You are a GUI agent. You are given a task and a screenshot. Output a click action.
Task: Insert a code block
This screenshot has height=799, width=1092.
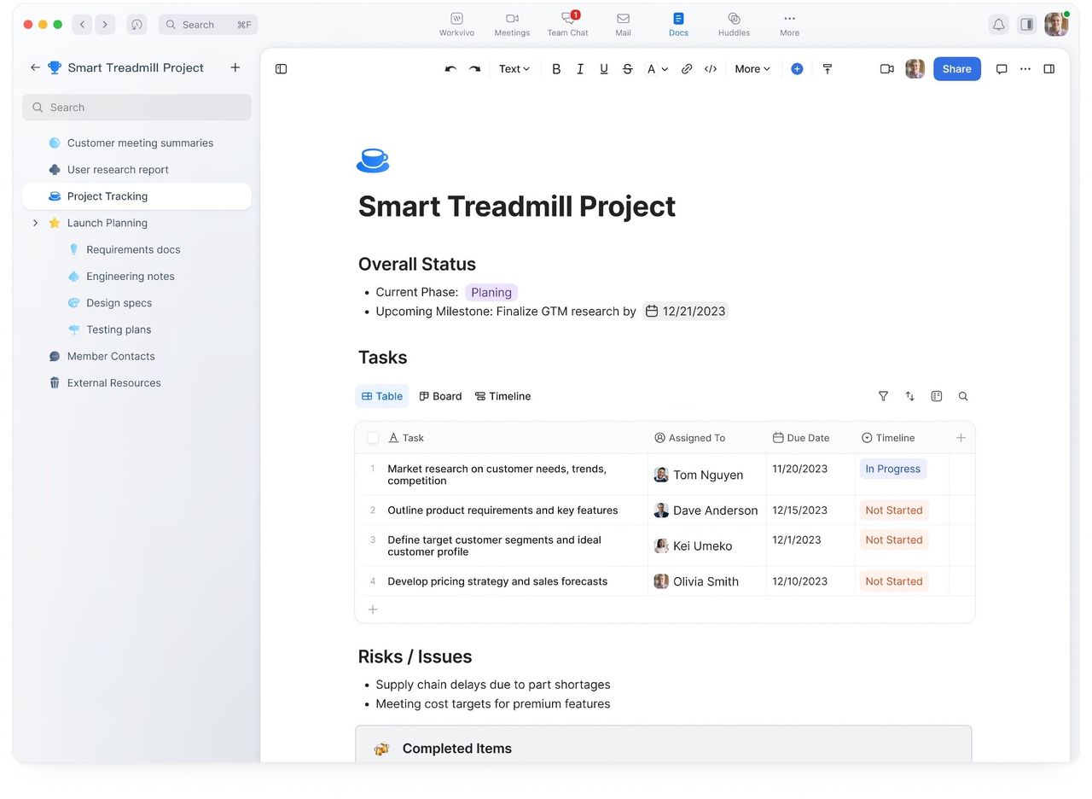tap(711, 69)
